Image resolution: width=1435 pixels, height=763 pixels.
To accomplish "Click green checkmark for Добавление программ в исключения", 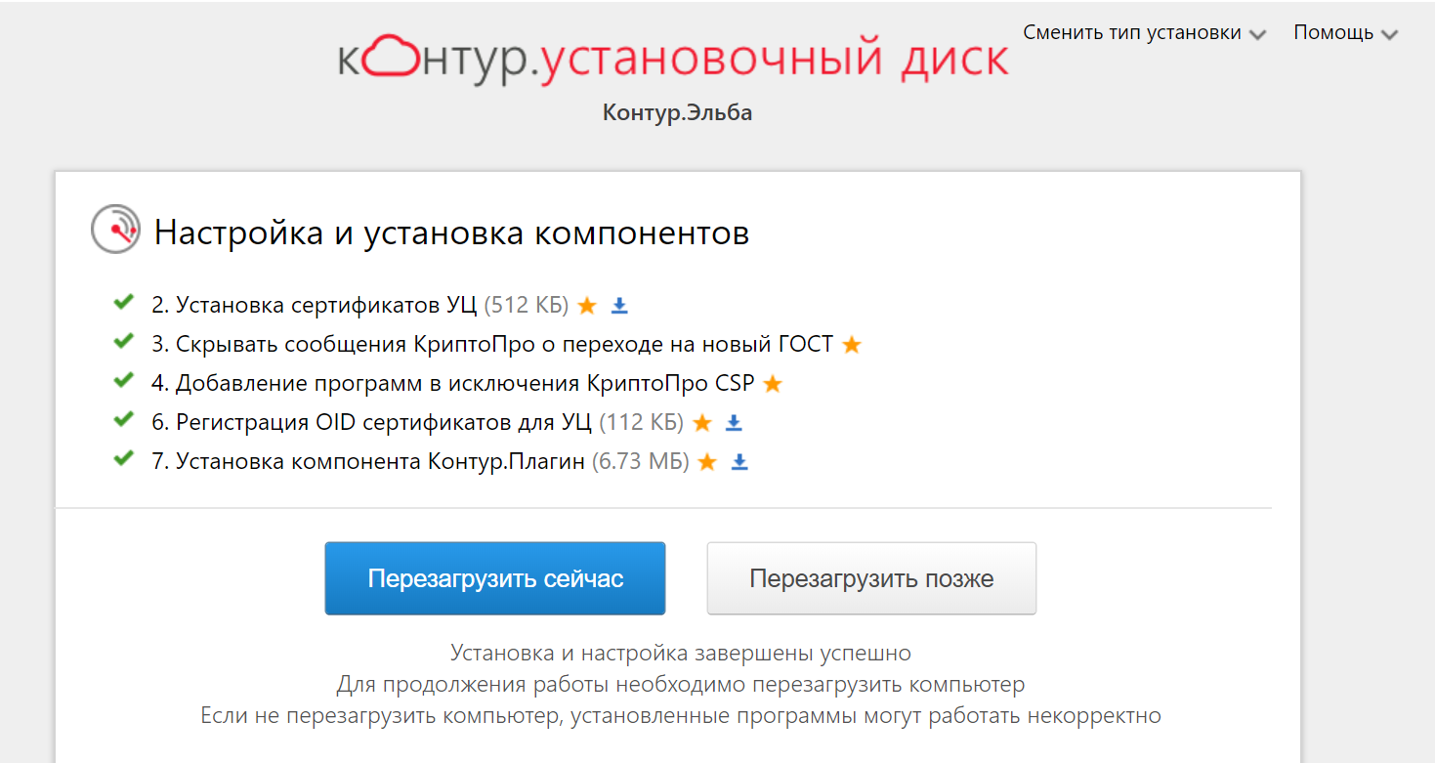I will point(123,381).
